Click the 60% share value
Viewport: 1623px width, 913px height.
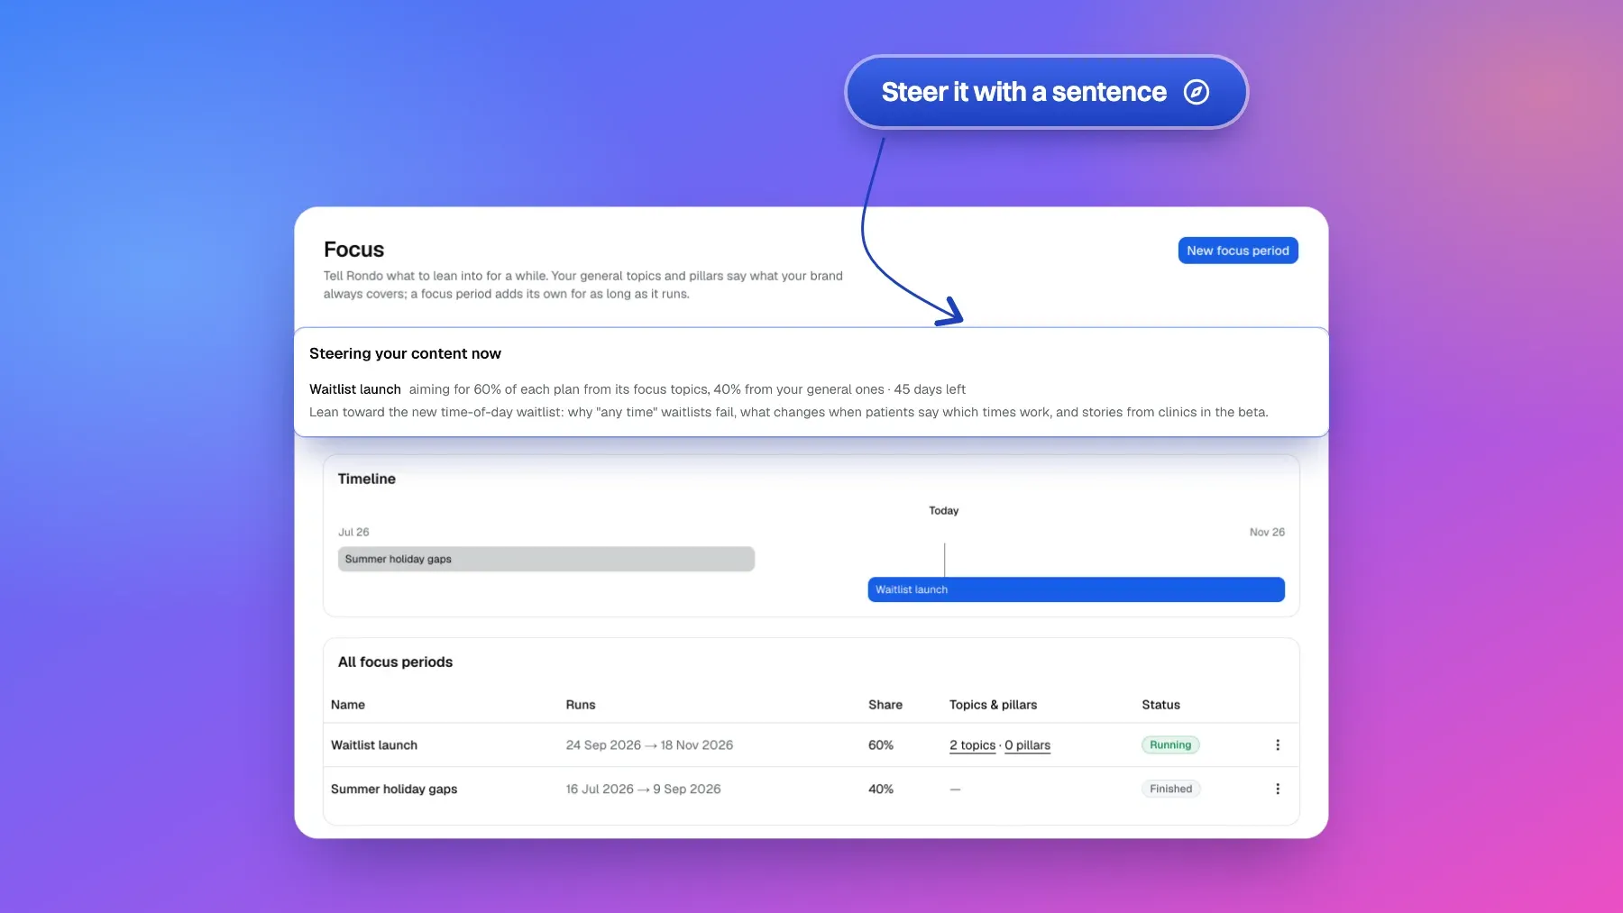(881, 745)
